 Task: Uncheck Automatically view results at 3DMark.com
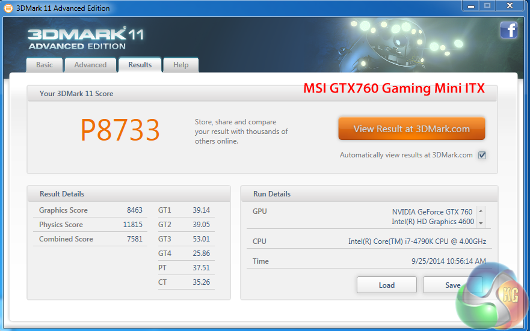point(482,155)
